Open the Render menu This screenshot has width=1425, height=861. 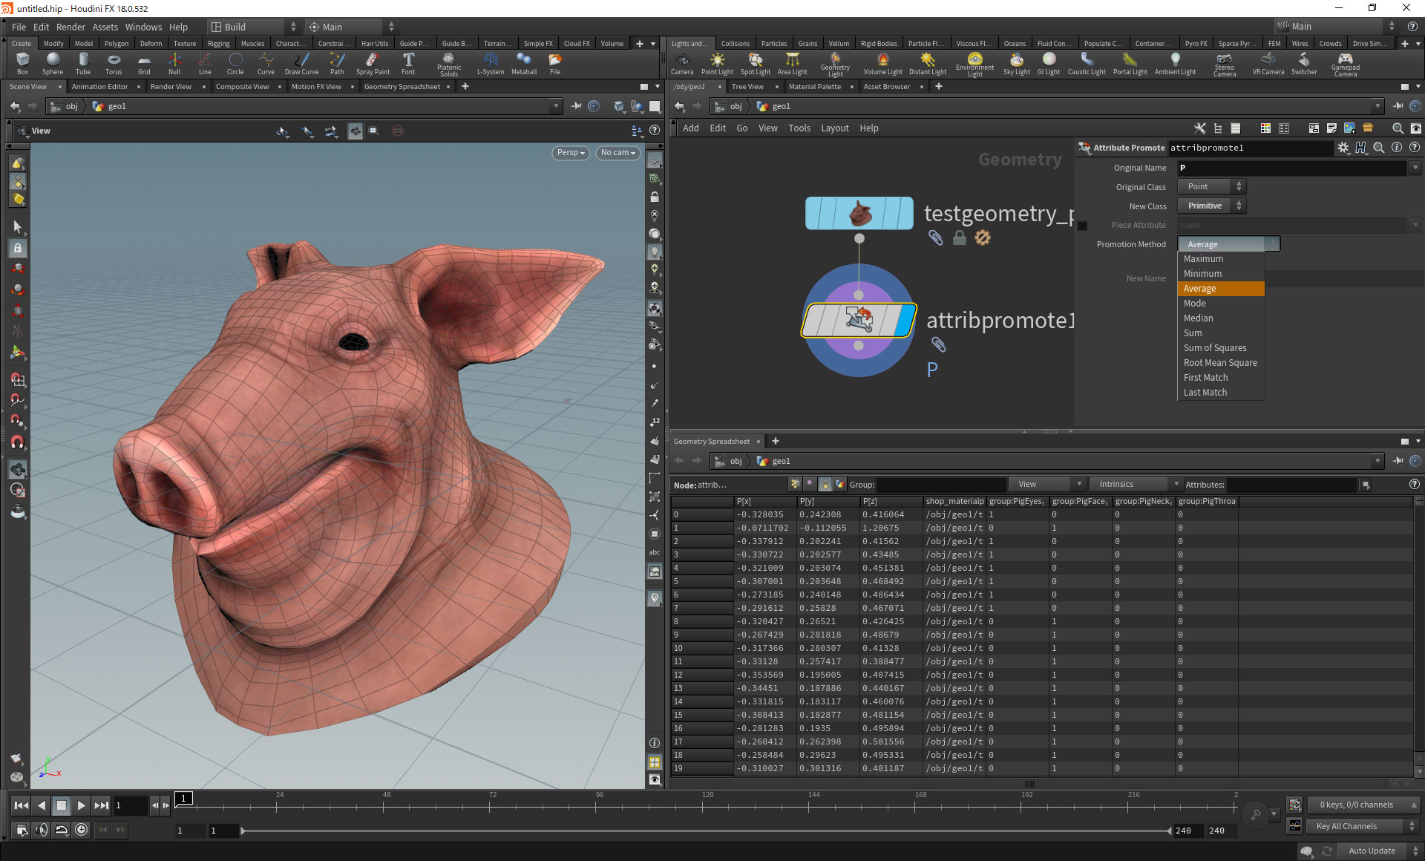(x=71, y=27)
